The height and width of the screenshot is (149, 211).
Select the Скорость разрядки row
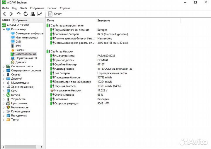(79, 103)
